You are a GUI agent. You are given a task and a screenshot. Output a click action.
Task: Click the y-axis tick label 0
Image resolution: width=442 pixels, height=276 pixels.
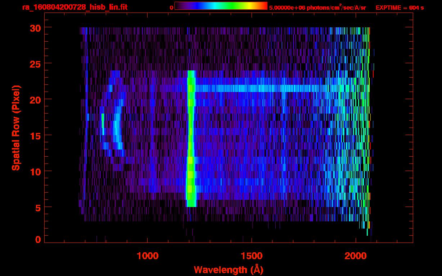tap(37, 240)
